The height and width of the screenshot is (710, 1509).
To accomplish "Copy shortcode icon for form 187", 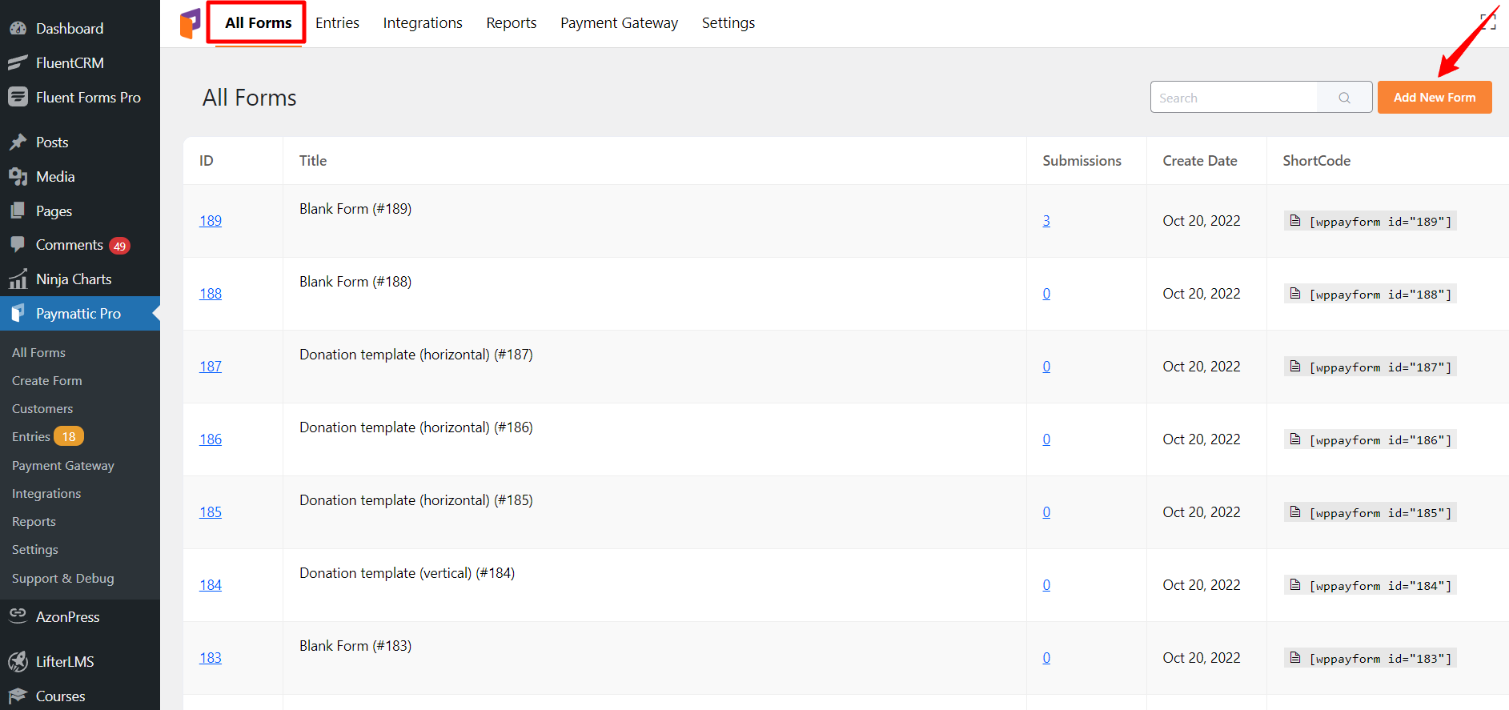I will click(1295, 366).
